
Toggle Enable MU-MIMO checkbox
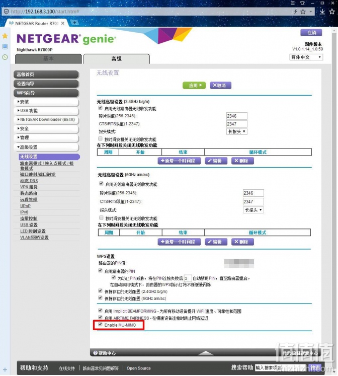(x=101, y=325)
